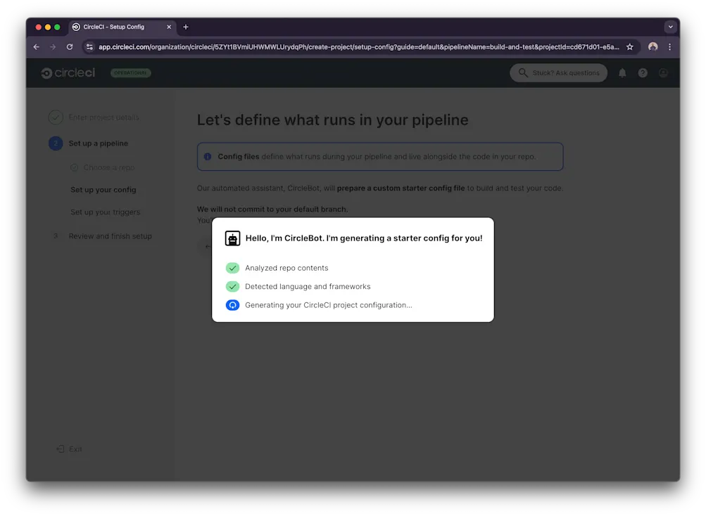Reload the page
706x516 pixels.
click(x=70, y=47)
